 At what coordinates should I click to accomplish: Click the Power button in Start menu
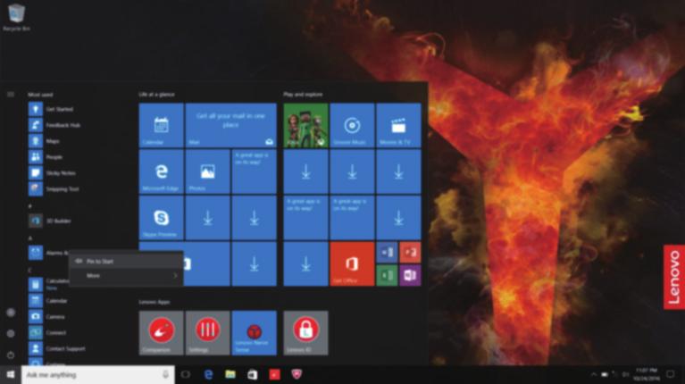click(x=11, y=355)
